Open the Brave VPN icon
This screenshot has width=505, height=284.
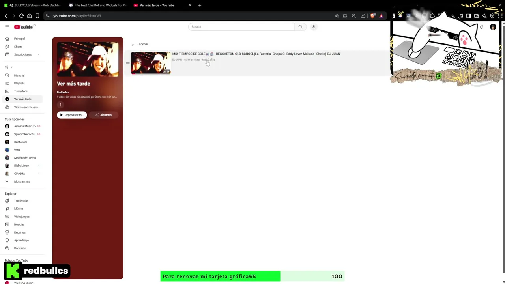pyautogui.click(x=492, y=16)
